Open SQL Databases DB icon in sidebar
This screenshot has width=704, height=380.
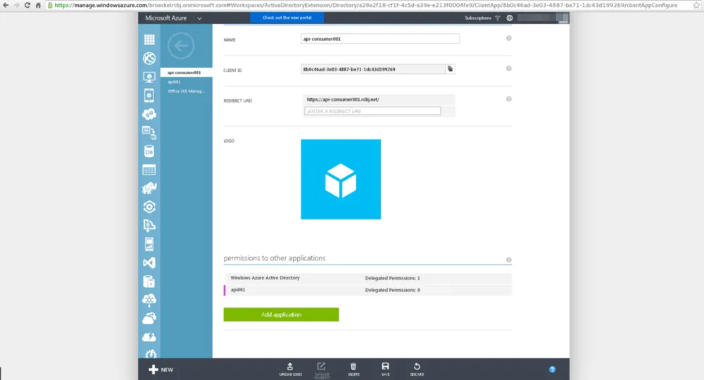click(149, 151)
